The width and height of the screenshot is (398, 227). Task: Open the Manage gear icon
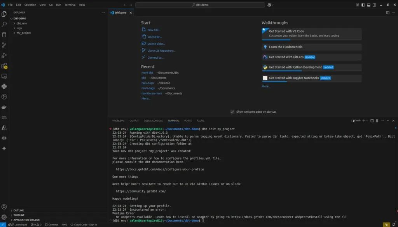4,217
